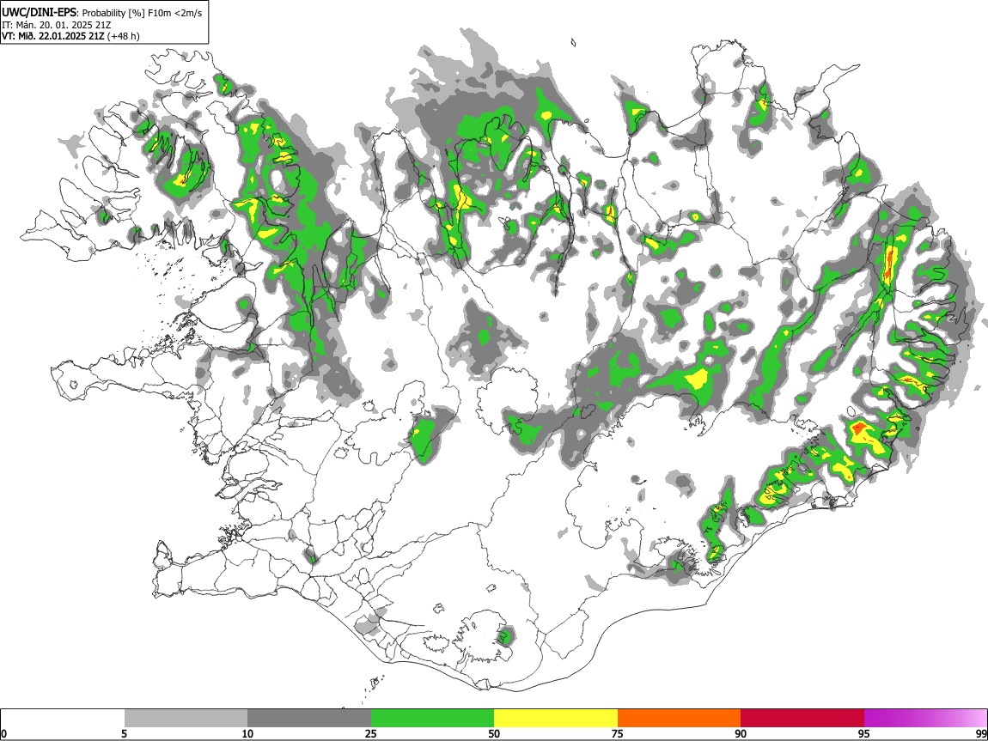Click the legend tick label '90'
This screenshot has width=988, height=741.
[741, 733]
